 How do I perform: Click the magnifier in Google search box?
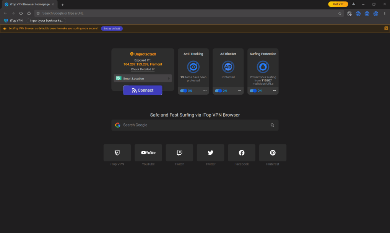pyautogui.click(x=272, y=125)
